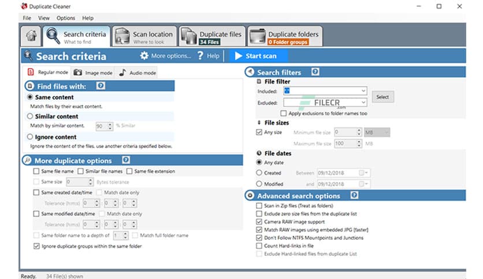
Task: Open the Modified and date picker dropdown
Action: (363, 184)
